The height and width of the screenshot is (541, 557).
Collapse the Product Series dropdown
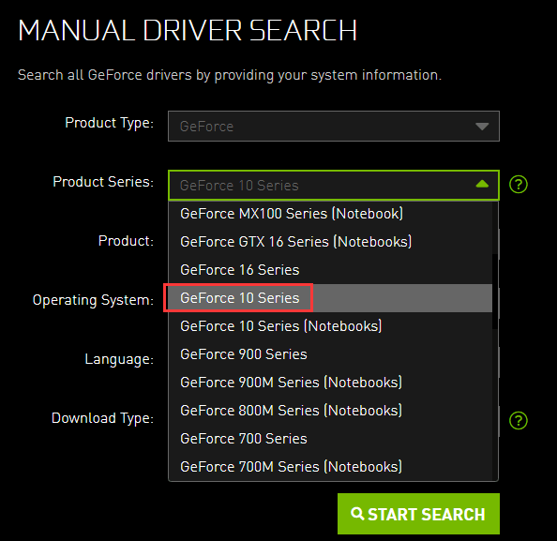coord(334,185)
